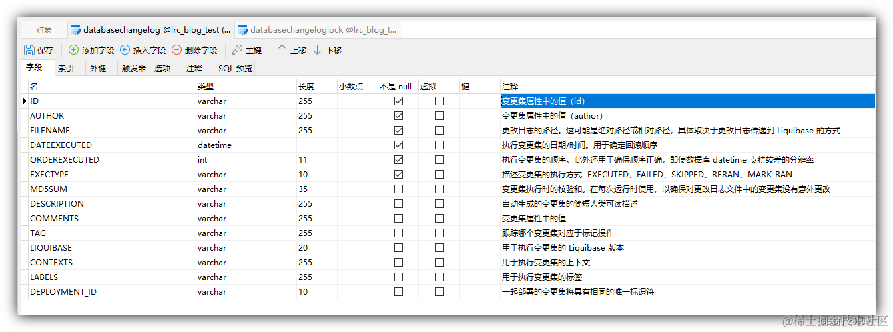Viewport: 893px width, 332px height.
Task: Click the 添加字段 button label
Action: click(x=97, y=50)
